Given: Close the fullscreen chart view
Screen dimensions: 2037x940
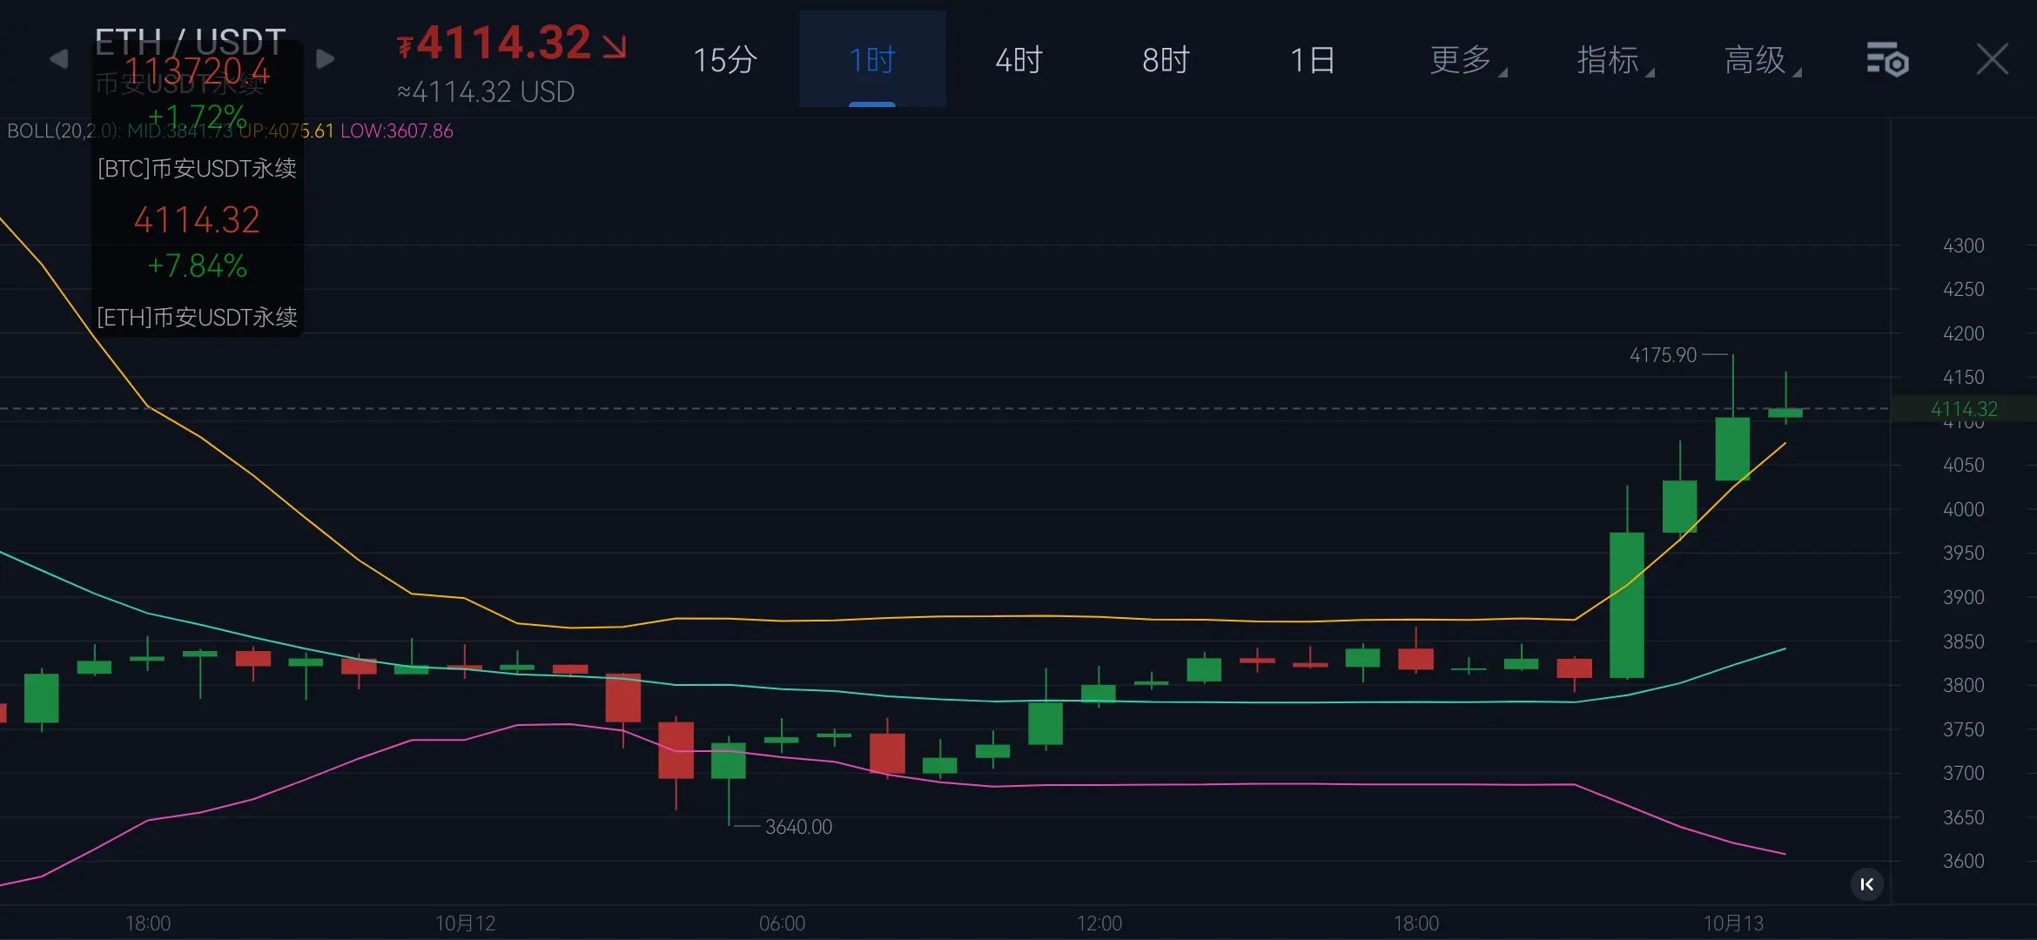Looking at the screenshot, I should coord(1992,60).
